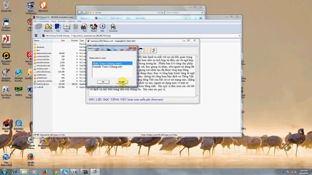Launch Internet Explorer from the taskbar
This screenshot has width=312, height=175.
click(x=15, y=172)
